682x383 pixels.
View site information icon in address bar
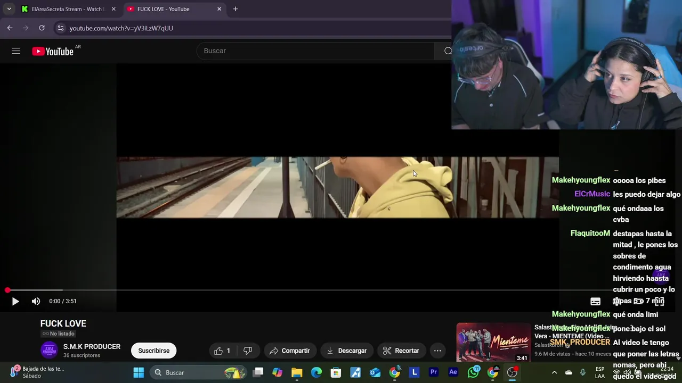[x=60, y=28]
